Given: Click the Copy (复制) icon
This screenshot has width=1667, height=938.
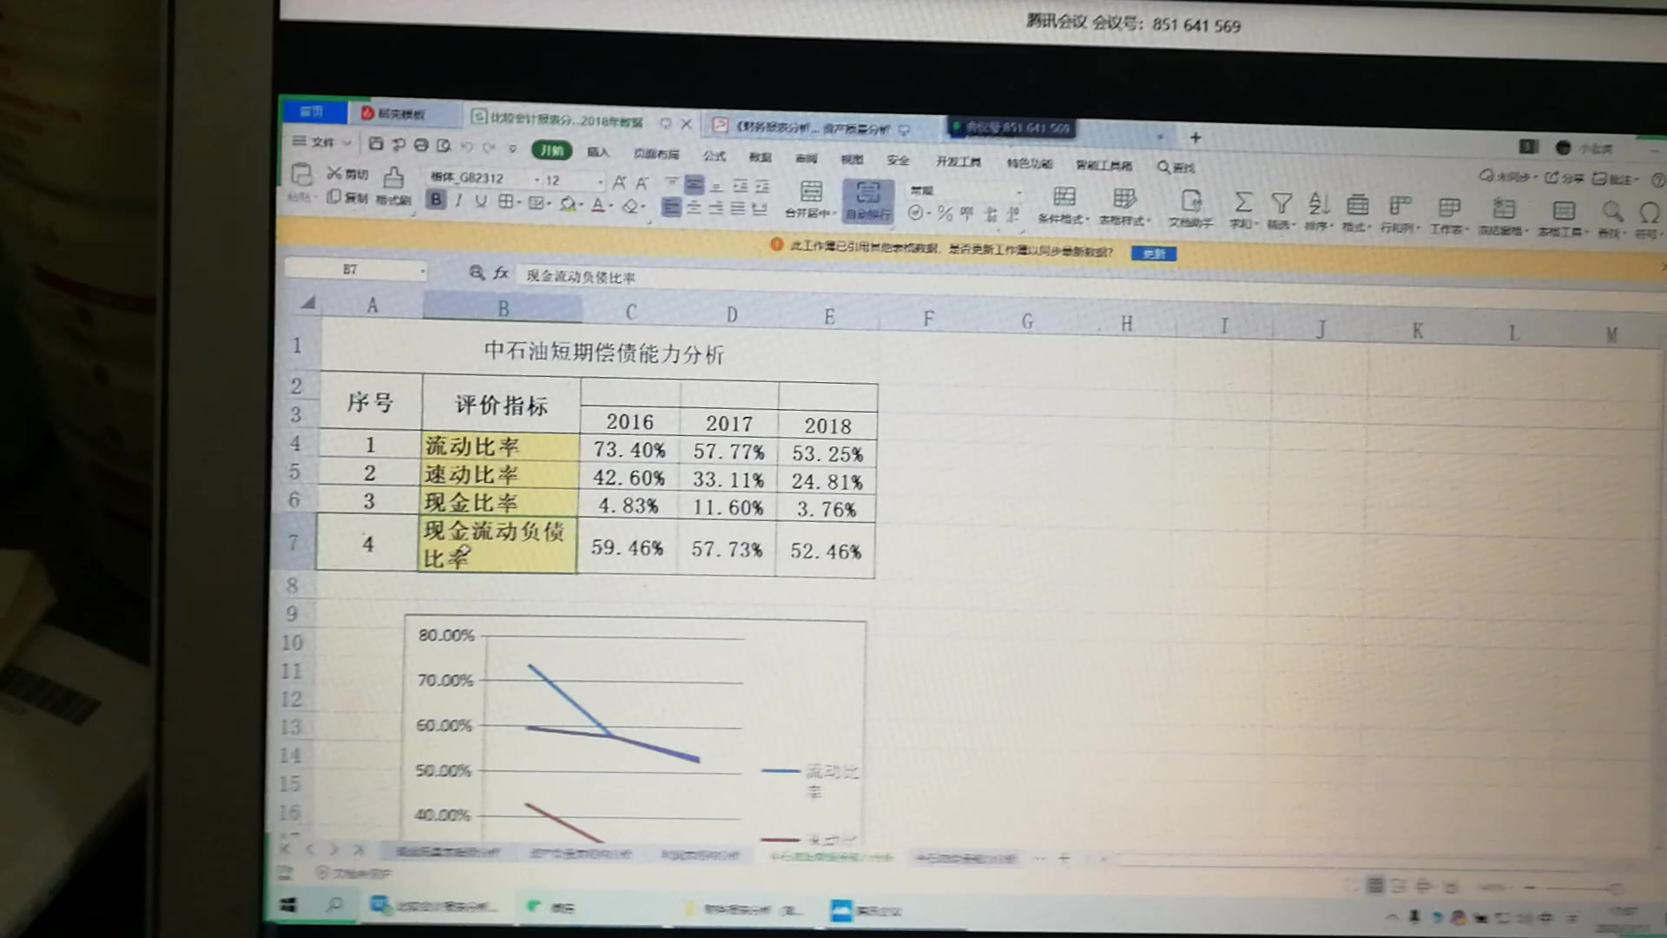Looking at the screenshot, I should (333, 197).
